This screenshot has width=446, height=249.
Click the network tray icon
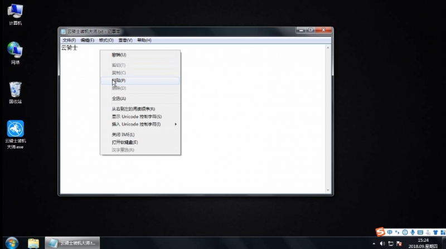[391, 243]
